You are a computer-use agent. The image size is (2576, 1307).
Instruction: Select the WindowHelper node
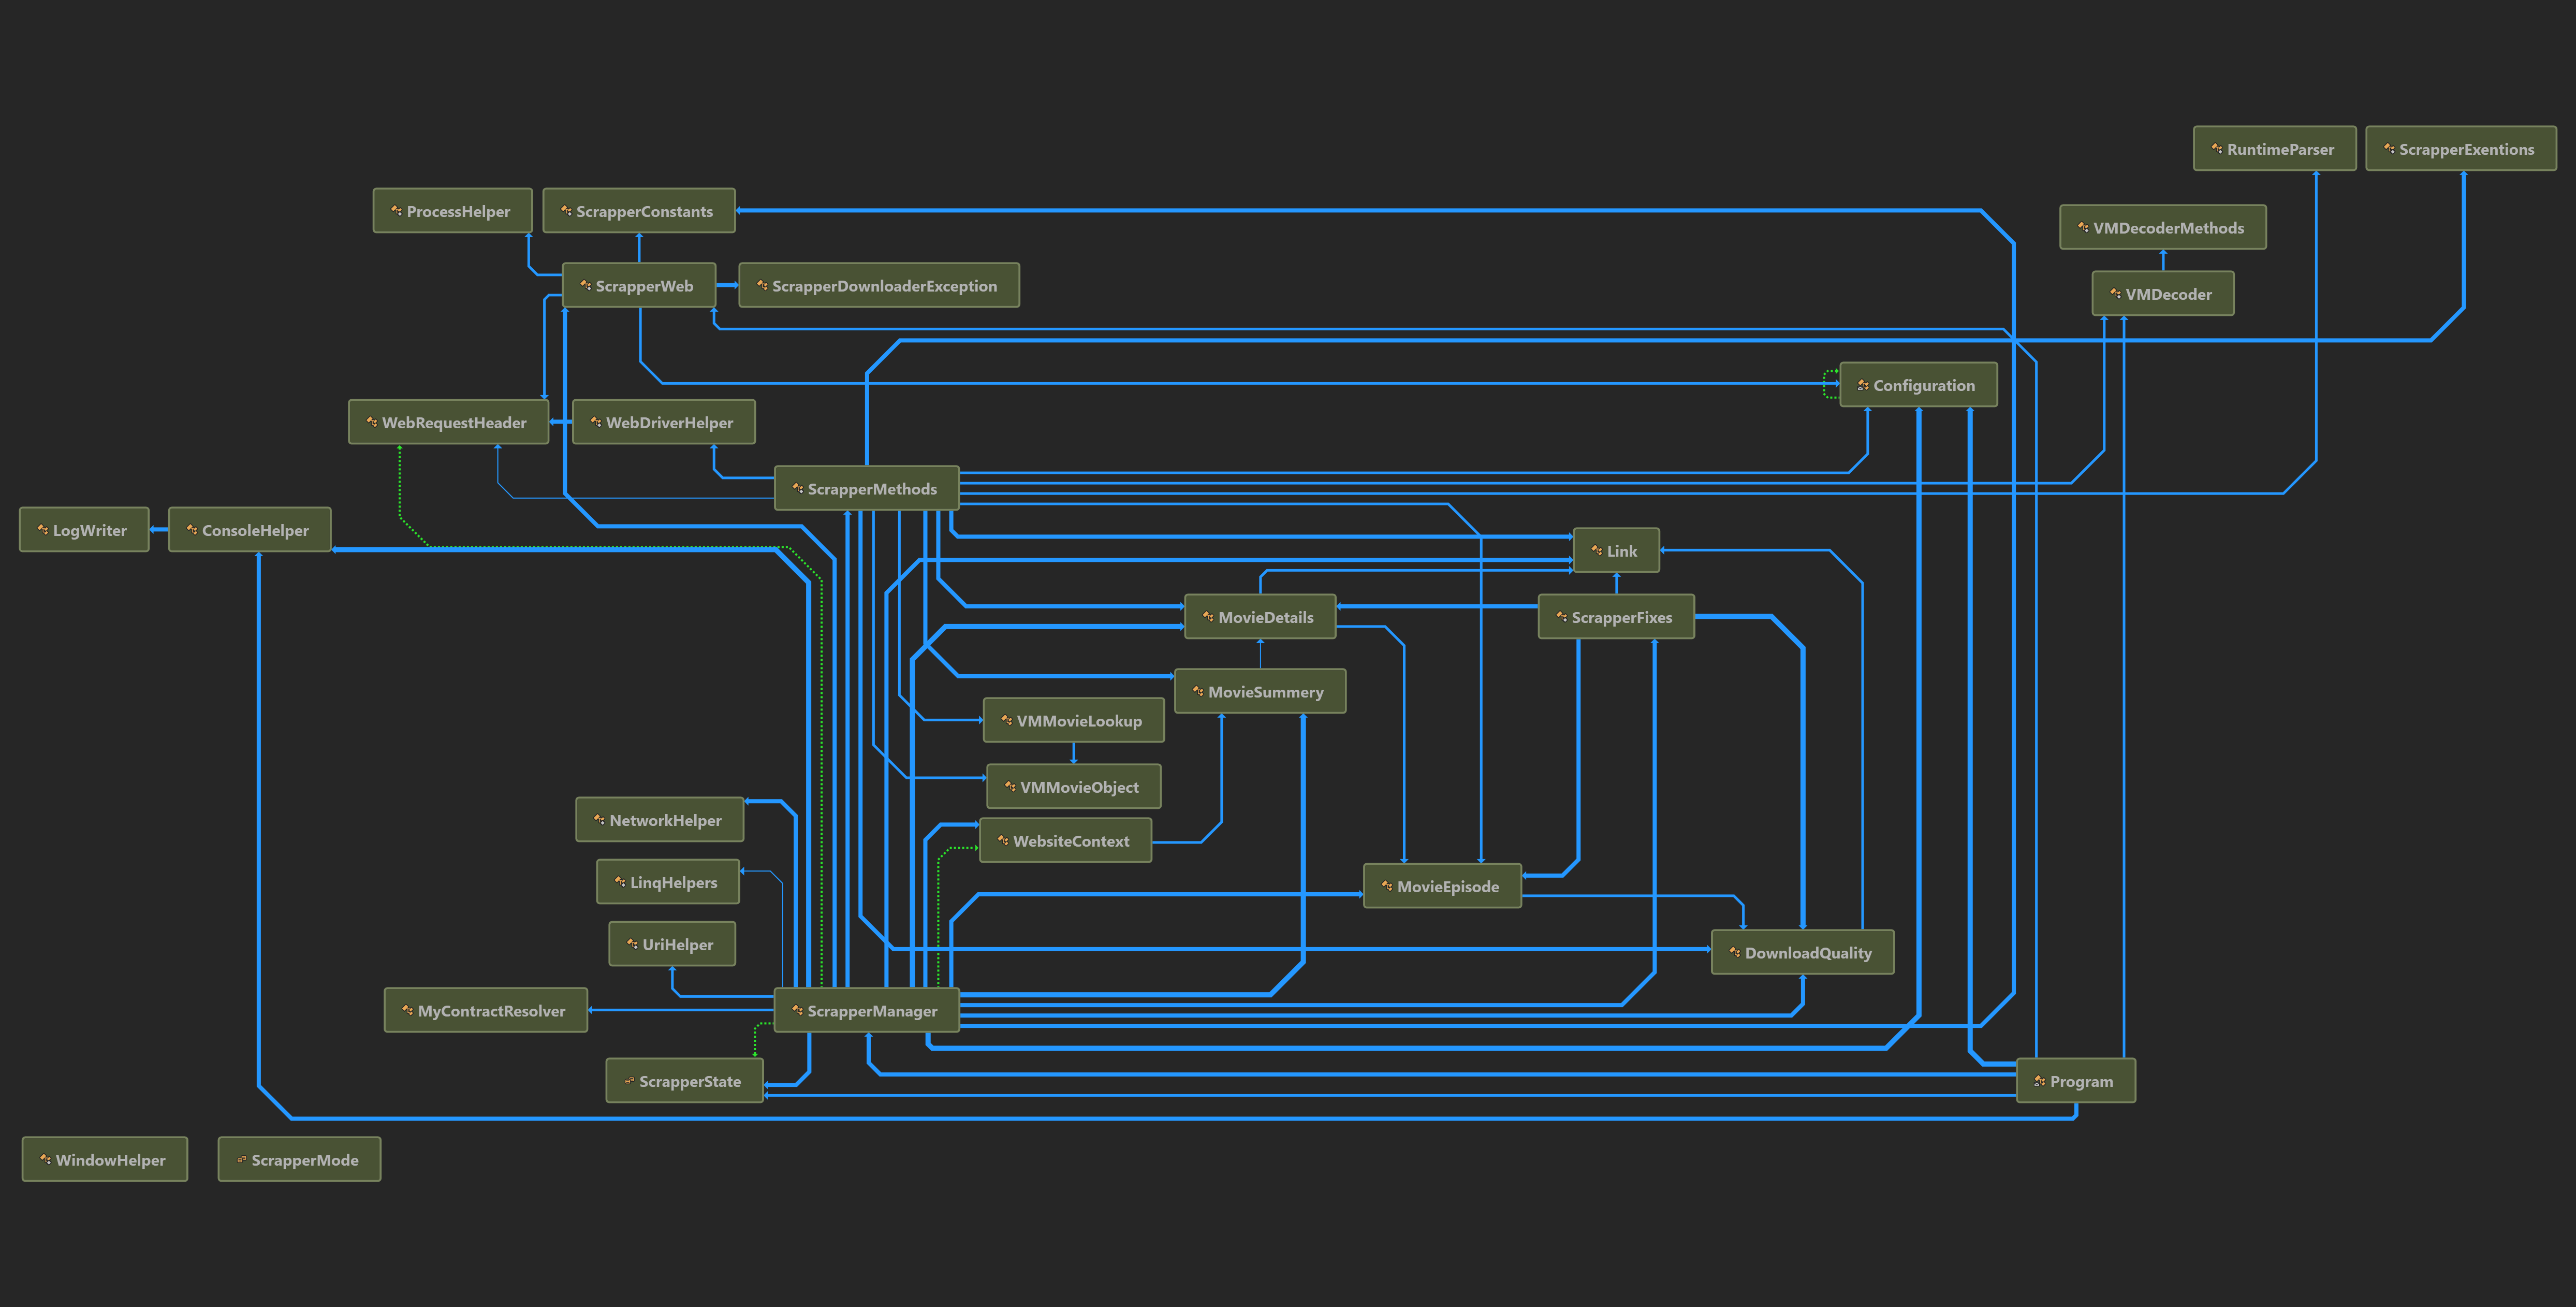(104, 1160)
